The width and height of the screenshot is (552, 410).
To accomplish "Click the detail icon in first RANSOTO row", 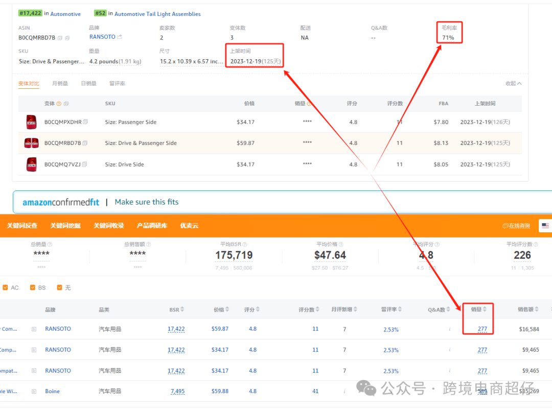I will coord(34,329).
